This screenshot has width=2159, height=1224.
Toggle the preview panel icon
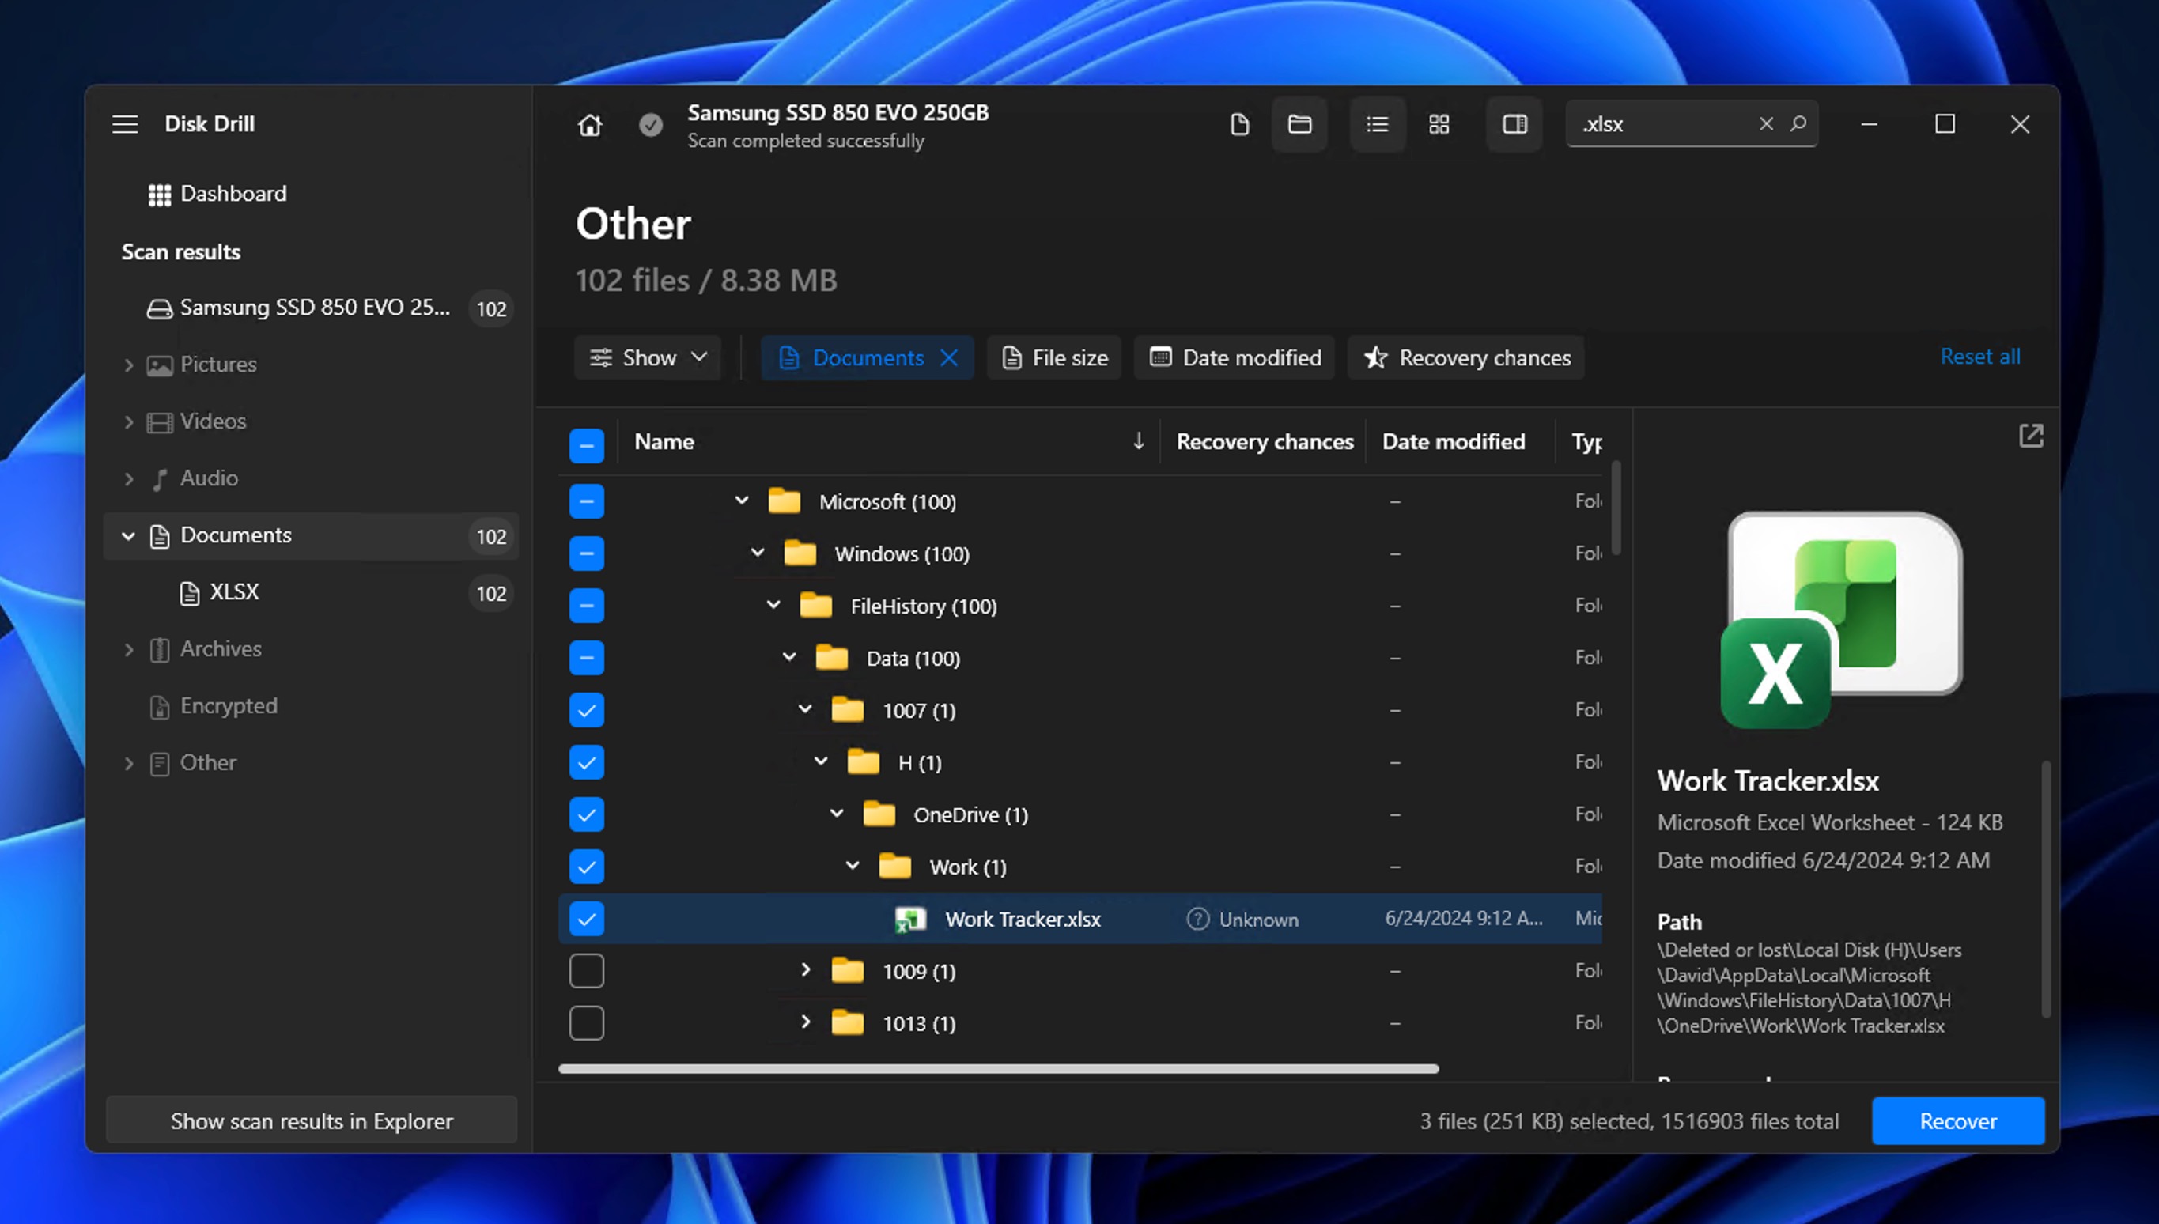[1514, 124]
